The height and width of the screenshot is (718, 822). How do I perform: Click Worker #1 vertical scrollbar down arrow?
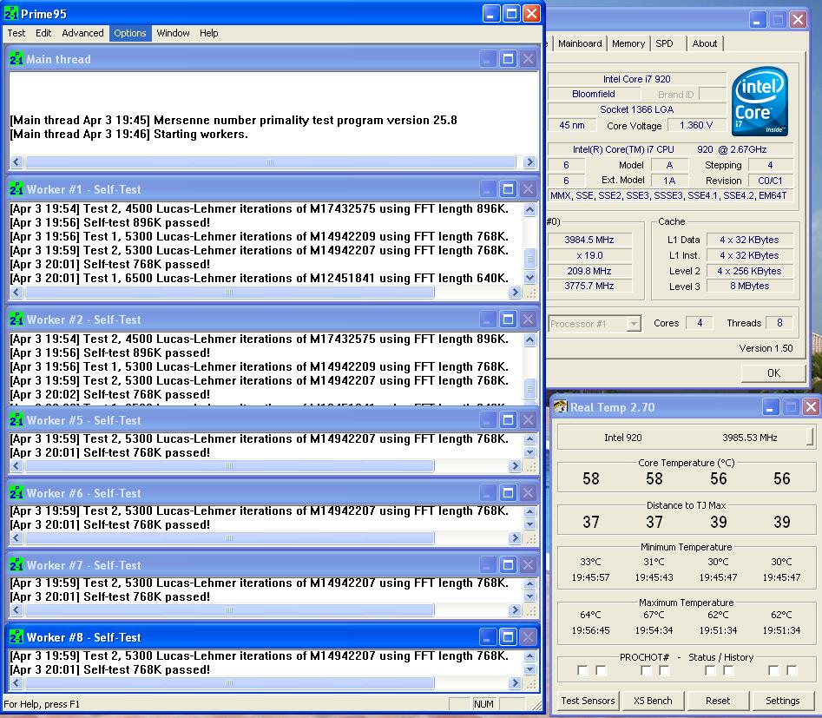coord(530,278)
